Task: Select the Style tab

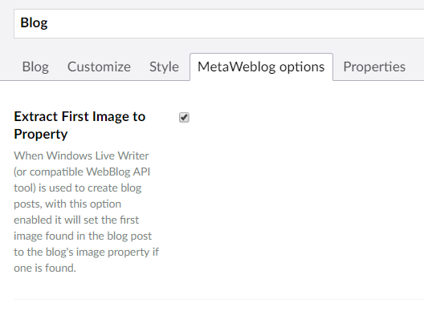Action: click(x=164, y=67)
